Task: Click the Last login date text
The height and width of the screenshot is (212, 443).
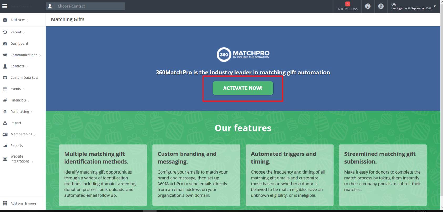Action: point(411,9)
